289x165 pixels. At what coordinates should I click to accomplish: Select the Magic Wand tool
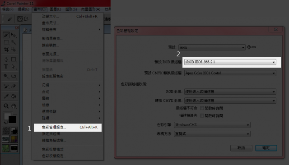[x=14, y=42]
